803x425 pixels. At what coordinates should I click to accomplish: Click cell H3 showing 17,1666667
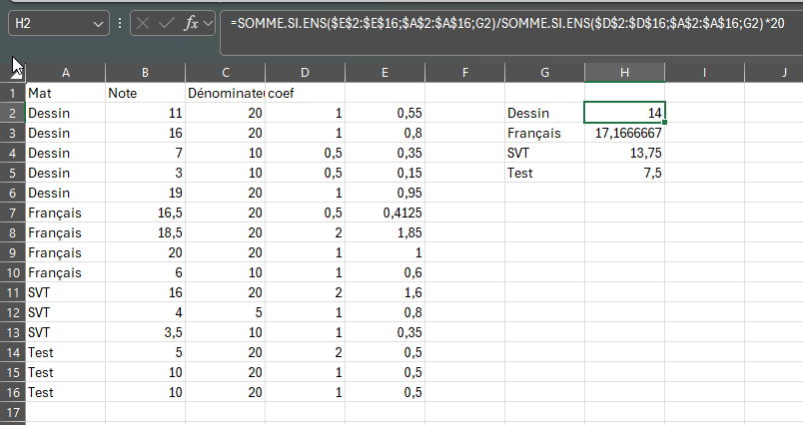(624, 133)
